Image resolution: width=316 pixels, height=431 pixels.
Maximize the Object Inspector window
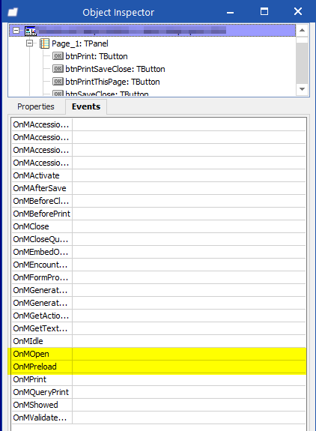pyautogui.click(x=264, y=11)
